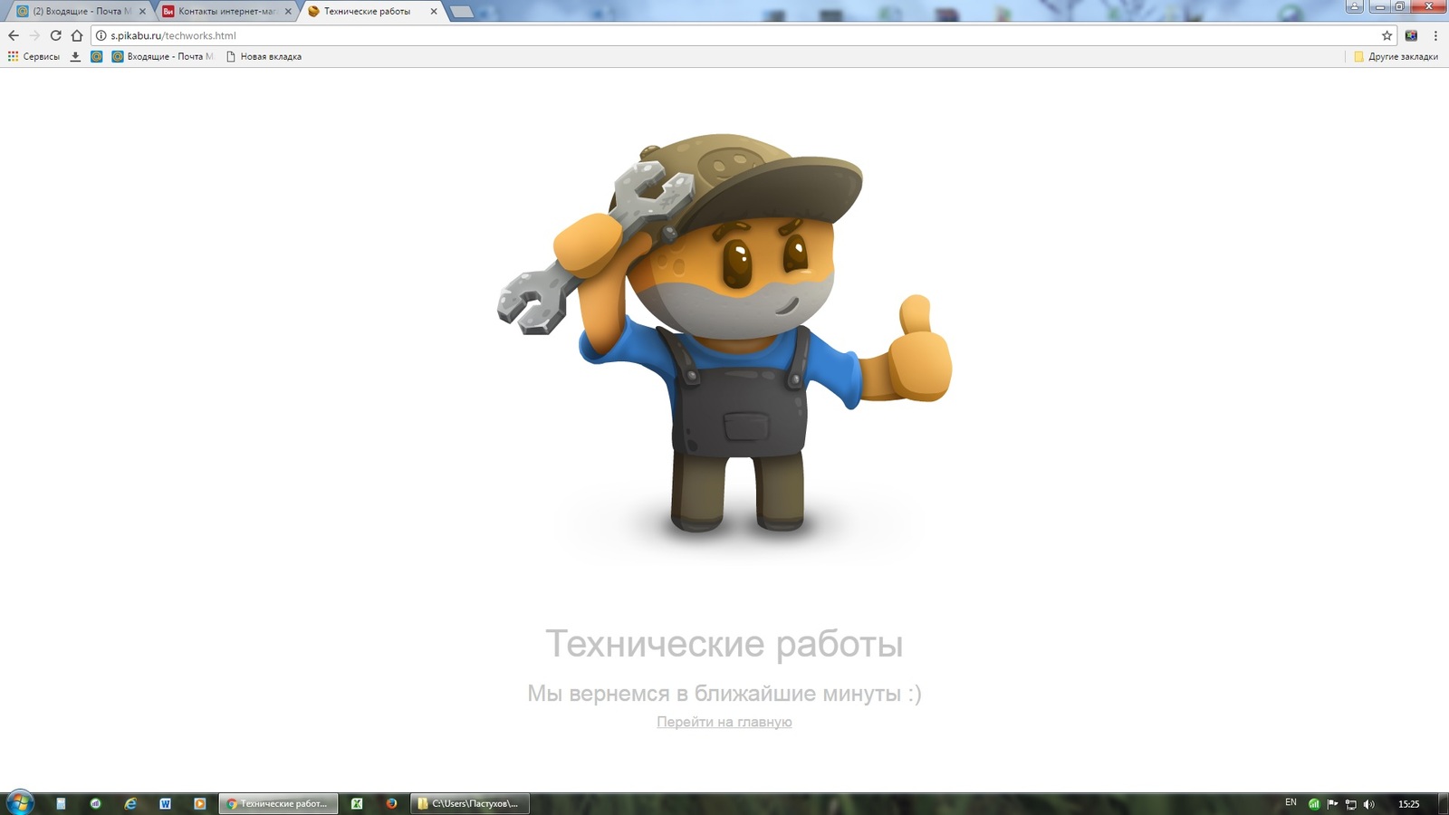Launch Microsoft Word from the taskbar

[165, 803]
